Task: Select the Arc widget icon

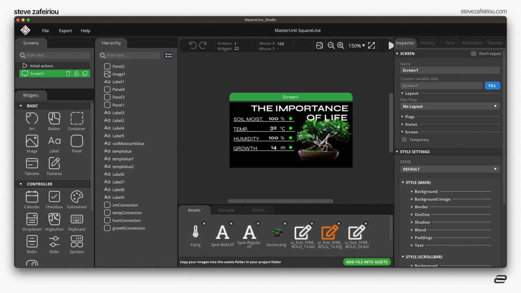Action: 32,119
